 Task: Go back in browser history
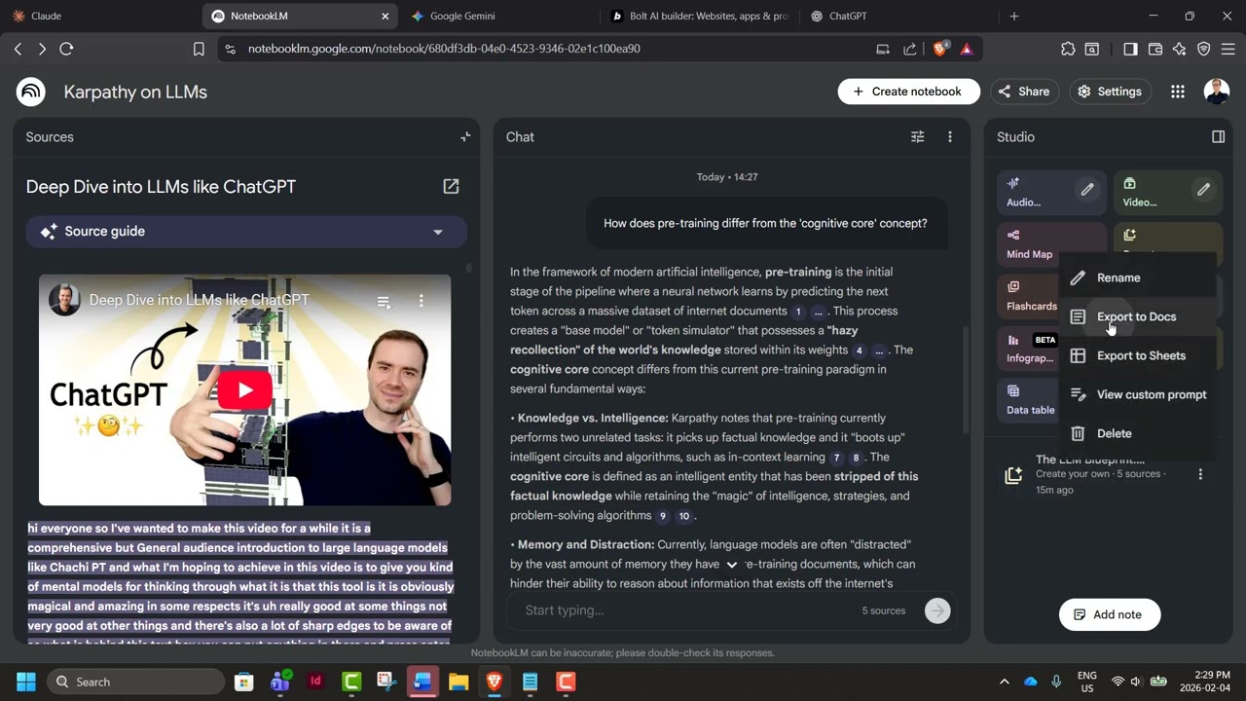tap(18, 49)
